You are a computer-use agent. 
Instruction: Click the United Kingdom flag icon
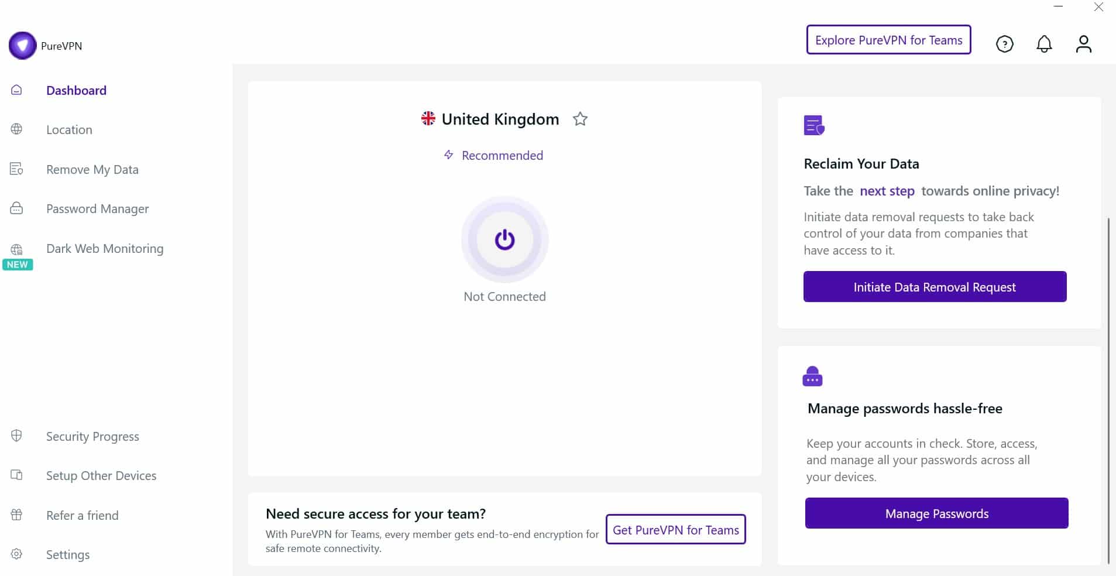[428, 119]
